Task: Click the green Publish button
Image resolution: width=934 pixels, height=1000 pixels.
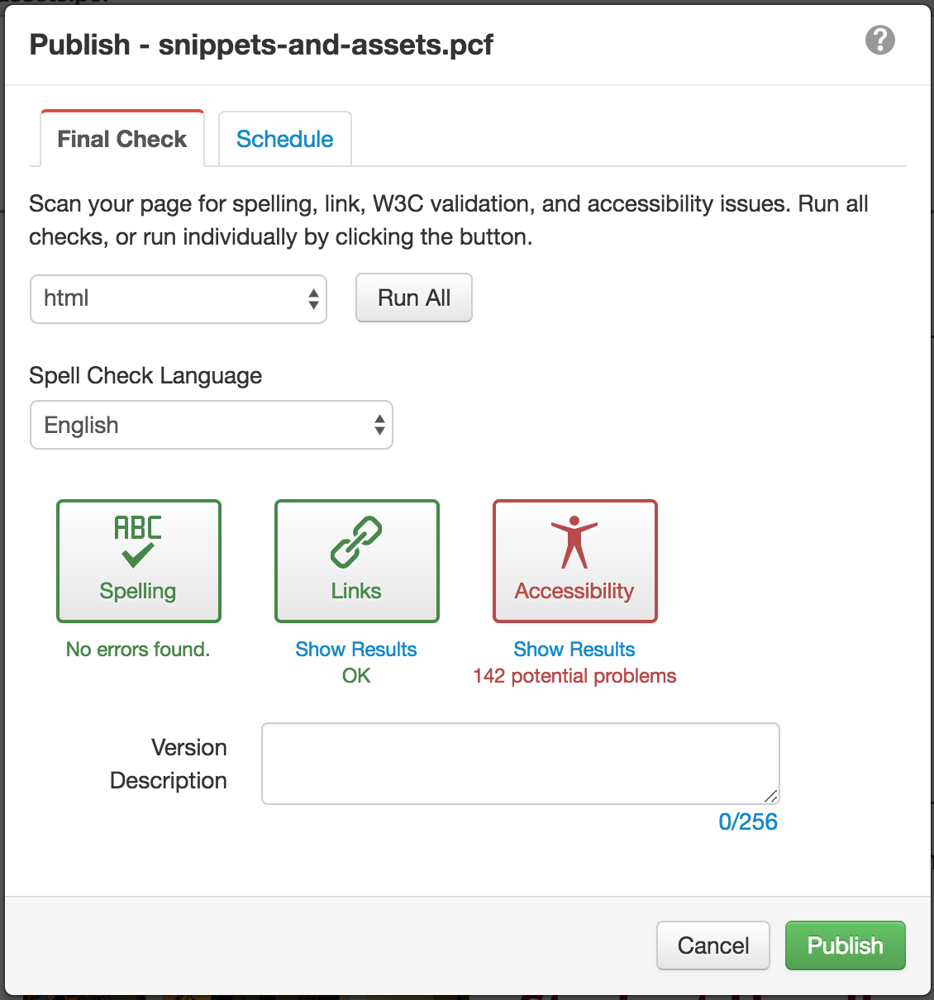Action: pos(846,945)
